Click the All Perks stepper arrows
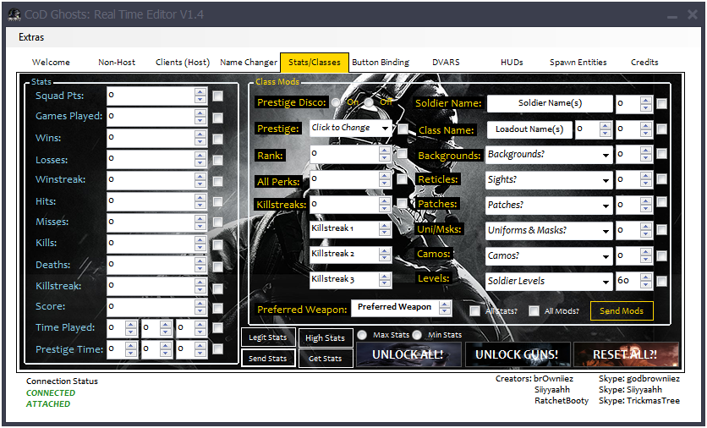 (x=385, y=179)
